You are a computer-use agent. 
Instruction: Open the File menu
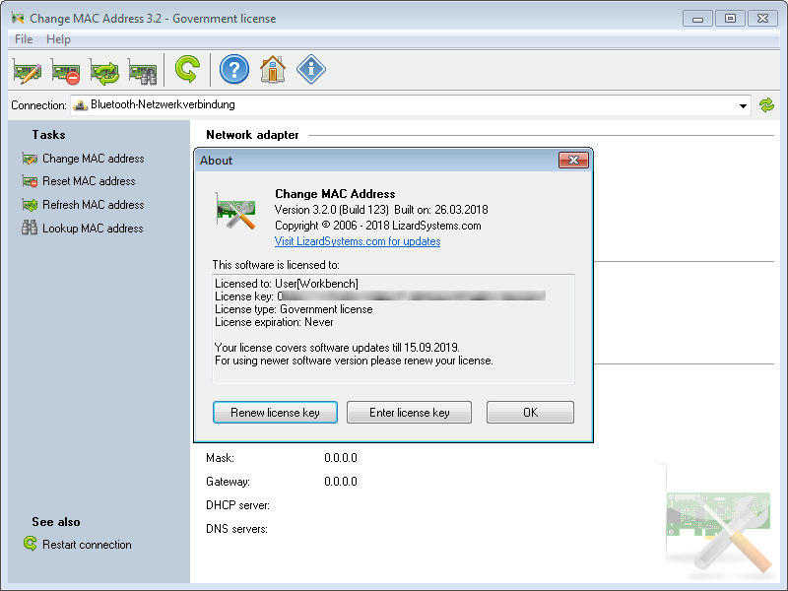pos(24,39)
